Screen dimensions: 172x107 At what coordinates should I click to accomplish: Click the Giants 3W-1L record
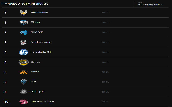(x=105, y=22)
